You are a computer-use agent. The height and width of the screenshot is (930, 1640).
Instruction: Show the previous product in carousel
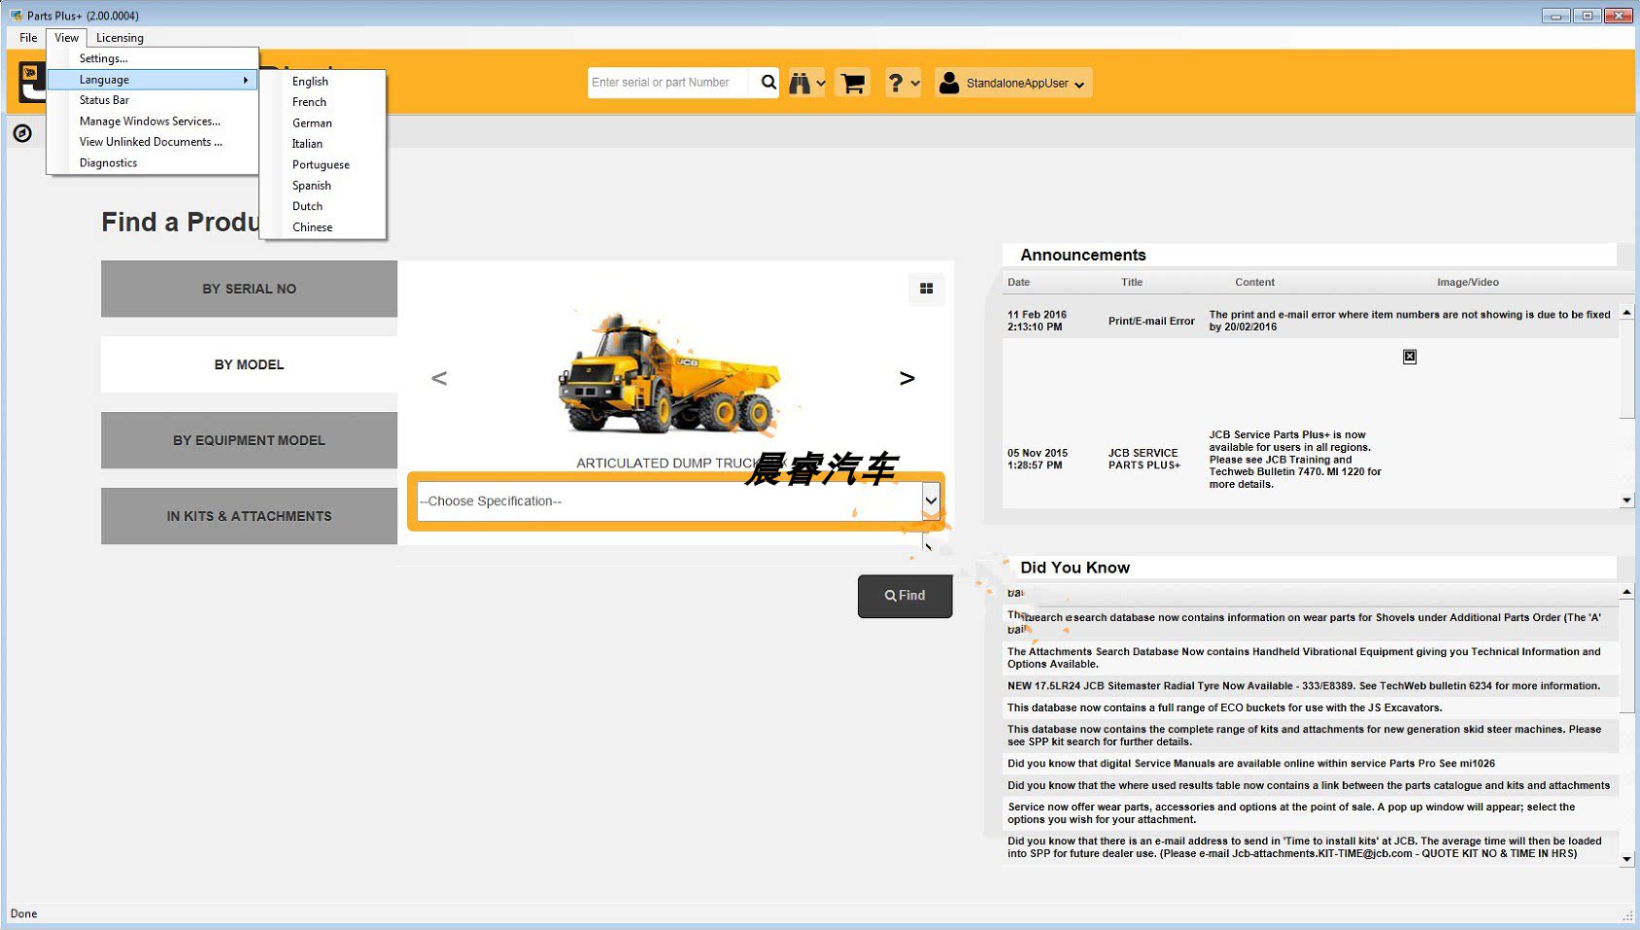(x=439, y=378)
